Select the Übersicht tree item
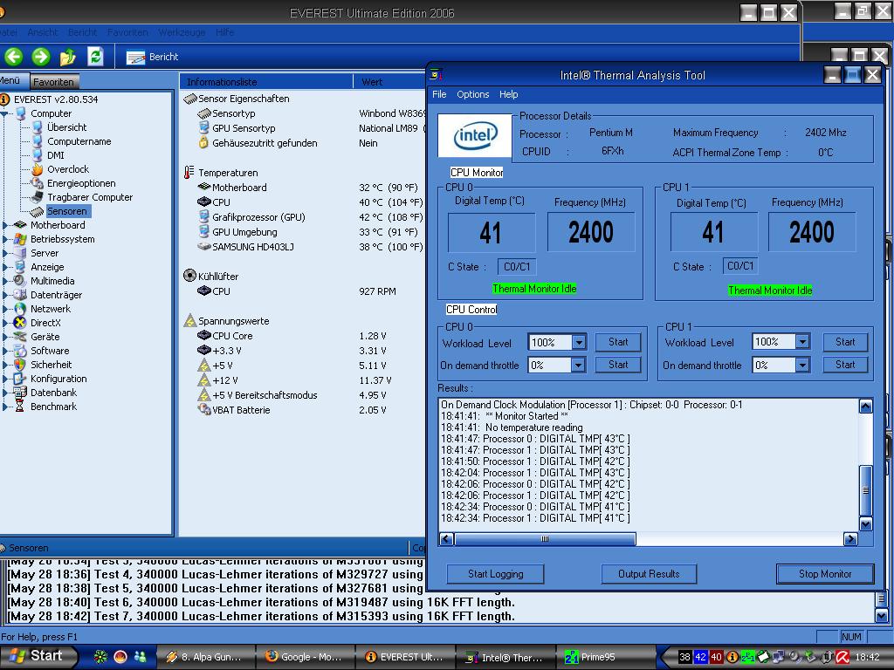 coord(66,127)
